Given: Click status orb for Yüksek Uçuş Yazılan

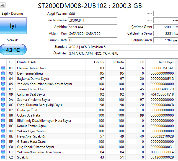Looking at the screenshot, I should point(3,131).
